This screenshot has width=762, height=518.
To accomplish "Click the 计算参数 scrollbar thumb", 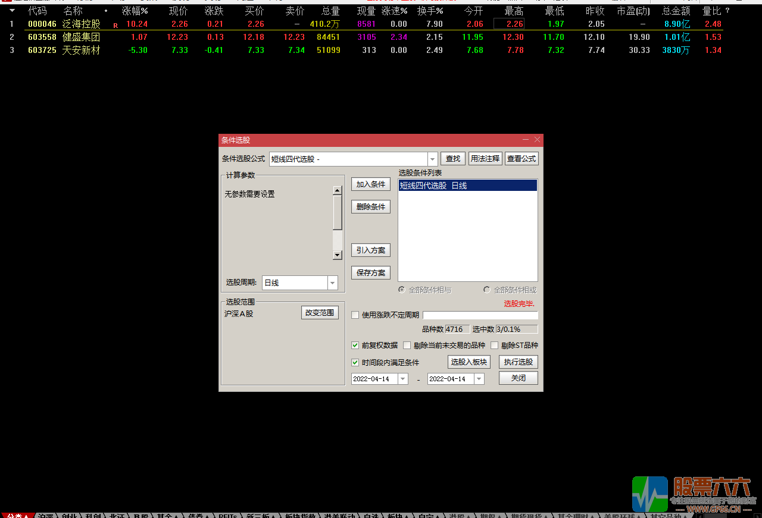I will 338,212.
